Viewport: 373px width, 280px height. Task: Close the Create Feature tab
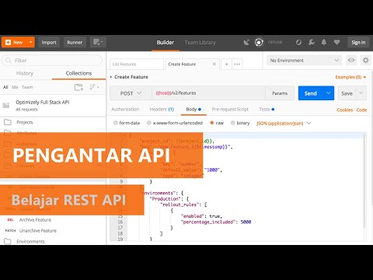(214, 64)
